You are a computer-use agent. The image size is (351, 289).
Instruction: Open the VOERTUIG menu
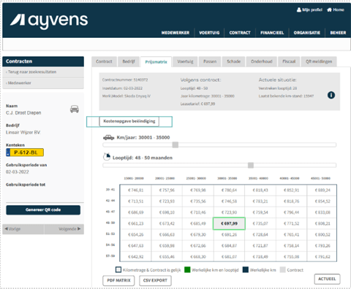tap(209, 33)
